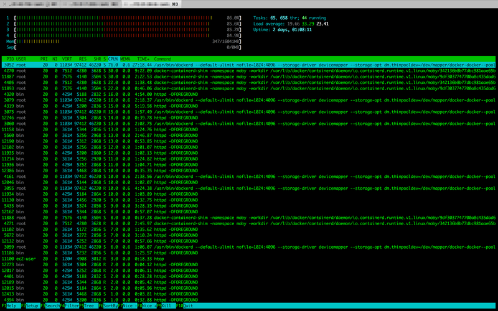The image size is (498, 311).
Task: Select the docker-containerd-shim process PID 4270
Action: click(248, 71)
